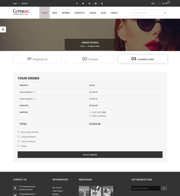Image resolution: width=180 pixels, height=196 pixels.
Task: Open the Facebook social icon
Action: pyautogui.click(x=77, y=4)
